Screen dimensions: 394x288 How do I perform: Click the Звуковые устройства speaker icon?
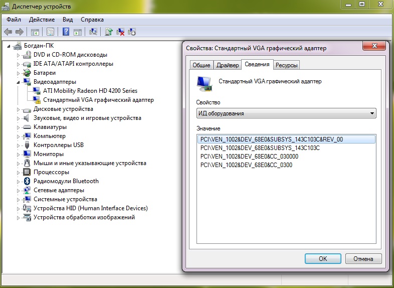tap(26, 118)
